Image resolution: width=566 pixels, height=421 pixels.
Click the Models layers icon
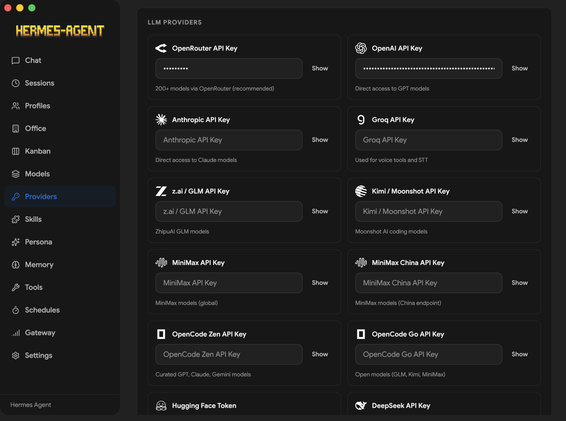pyautogui.click(x=16, y=174)
